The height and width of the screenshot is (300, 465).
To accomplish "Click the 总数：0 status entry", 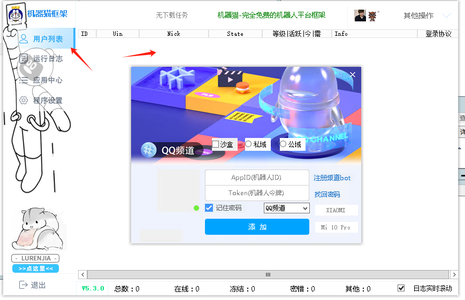I will [x=127, y=289].
